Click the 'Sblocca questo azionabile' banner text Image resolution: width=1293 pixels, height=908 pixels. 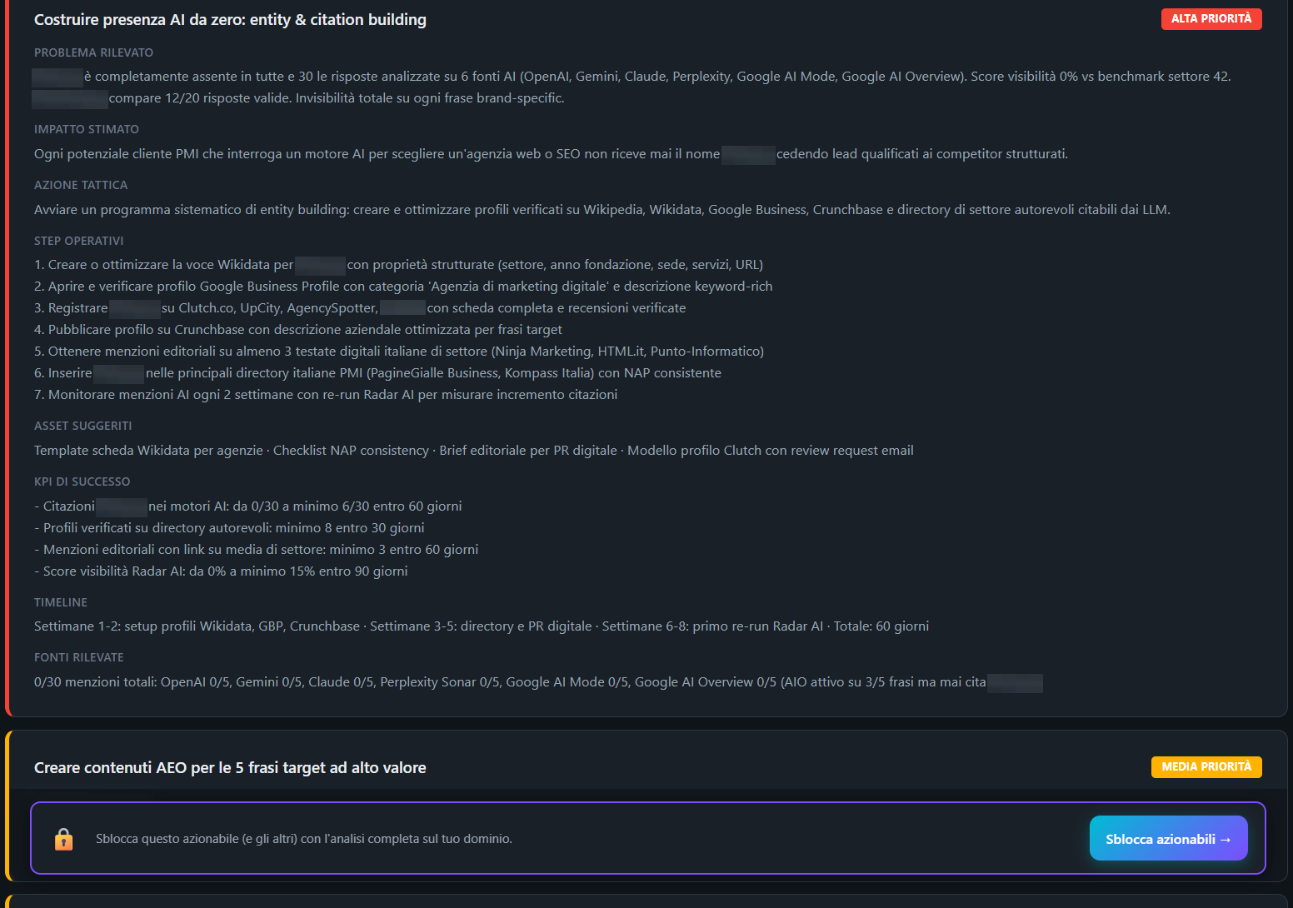click(304, 839)
